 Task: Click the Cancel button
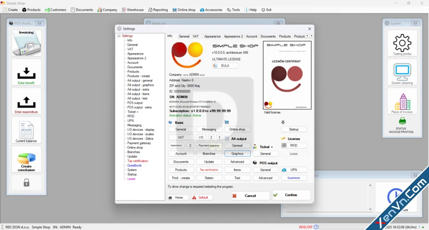(x=251, y=196)
